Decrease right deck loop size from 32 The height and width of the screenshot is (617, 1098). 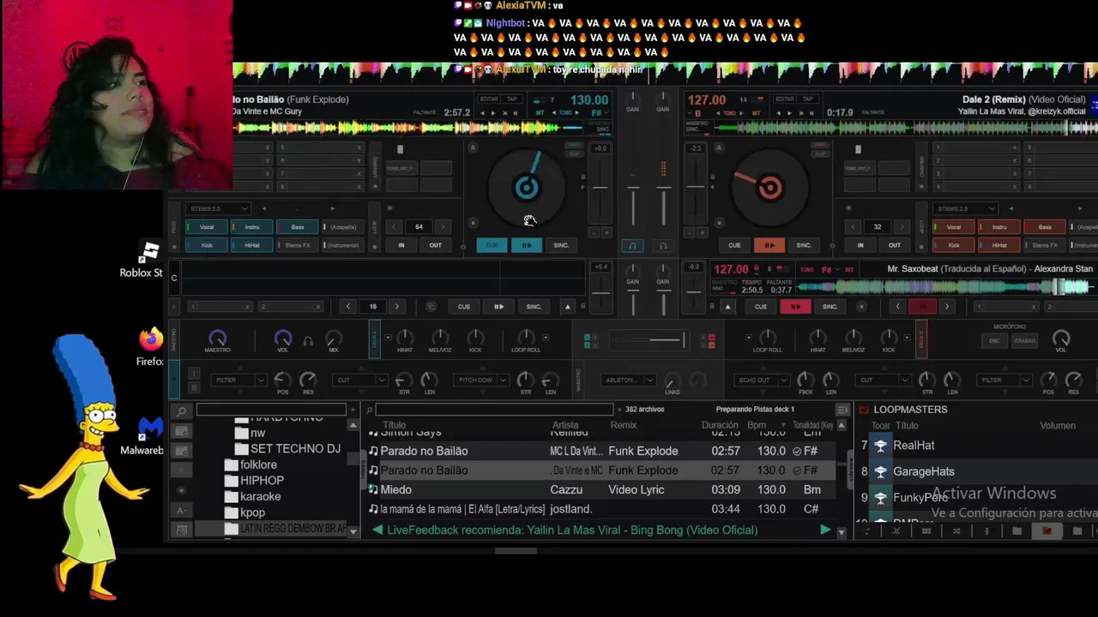854,227
